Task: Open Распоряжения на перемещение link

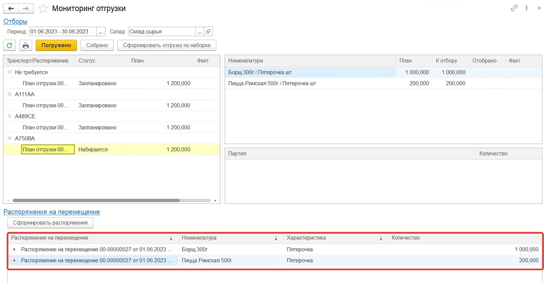Action: pos(51,212)
